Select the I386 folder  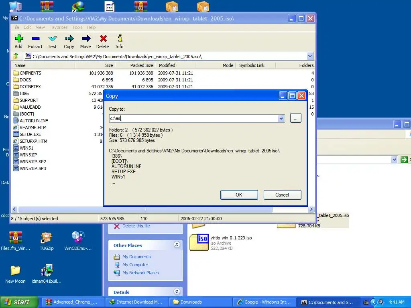coord(21,93)
